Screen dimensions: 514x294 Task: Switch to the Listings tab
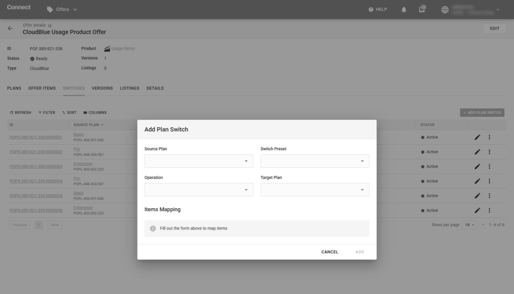click(130, 88)
